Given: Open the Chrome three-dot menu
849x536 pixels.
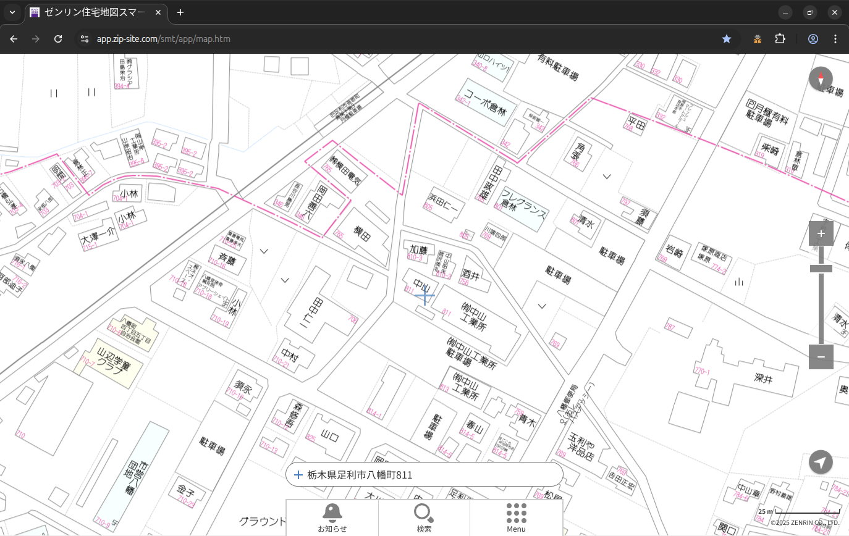Looking at the screenshot, I should (835, 39).
